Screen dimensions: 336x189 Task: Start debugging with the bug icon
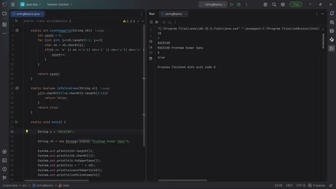[x=239, y=4]
